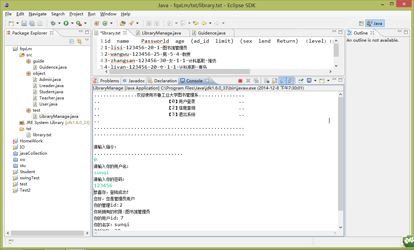Select the JRE System Library node

point(55,123)
